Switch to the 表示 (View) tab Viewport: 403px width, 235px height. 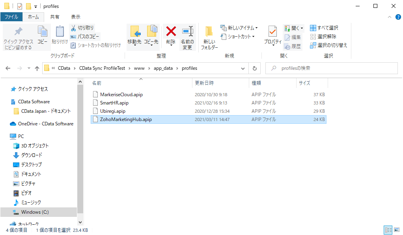[x=76, y=17]
